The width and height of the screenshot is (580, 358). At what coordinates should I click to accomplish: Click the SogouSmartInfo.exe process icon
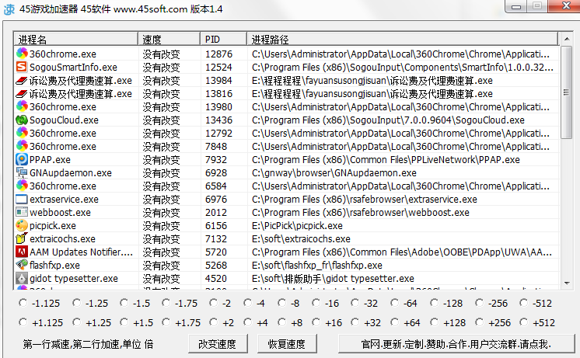click(22, 68)
